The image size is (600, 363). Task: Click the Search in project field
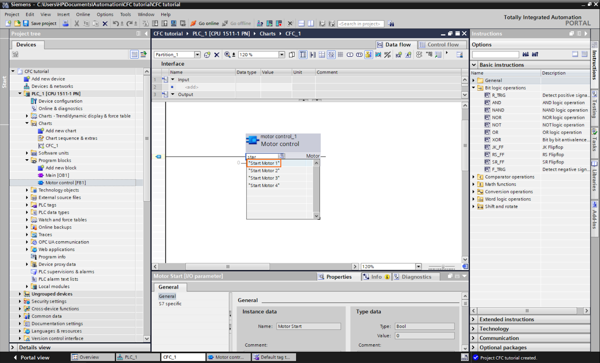361,24
